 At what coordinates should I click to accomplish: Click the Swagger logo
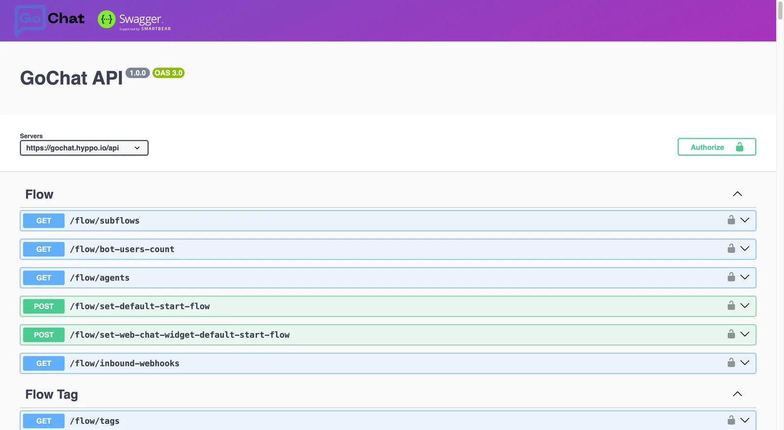(x=134, y=20)
